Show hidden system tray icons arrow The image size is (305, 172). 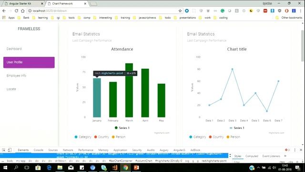258,168
